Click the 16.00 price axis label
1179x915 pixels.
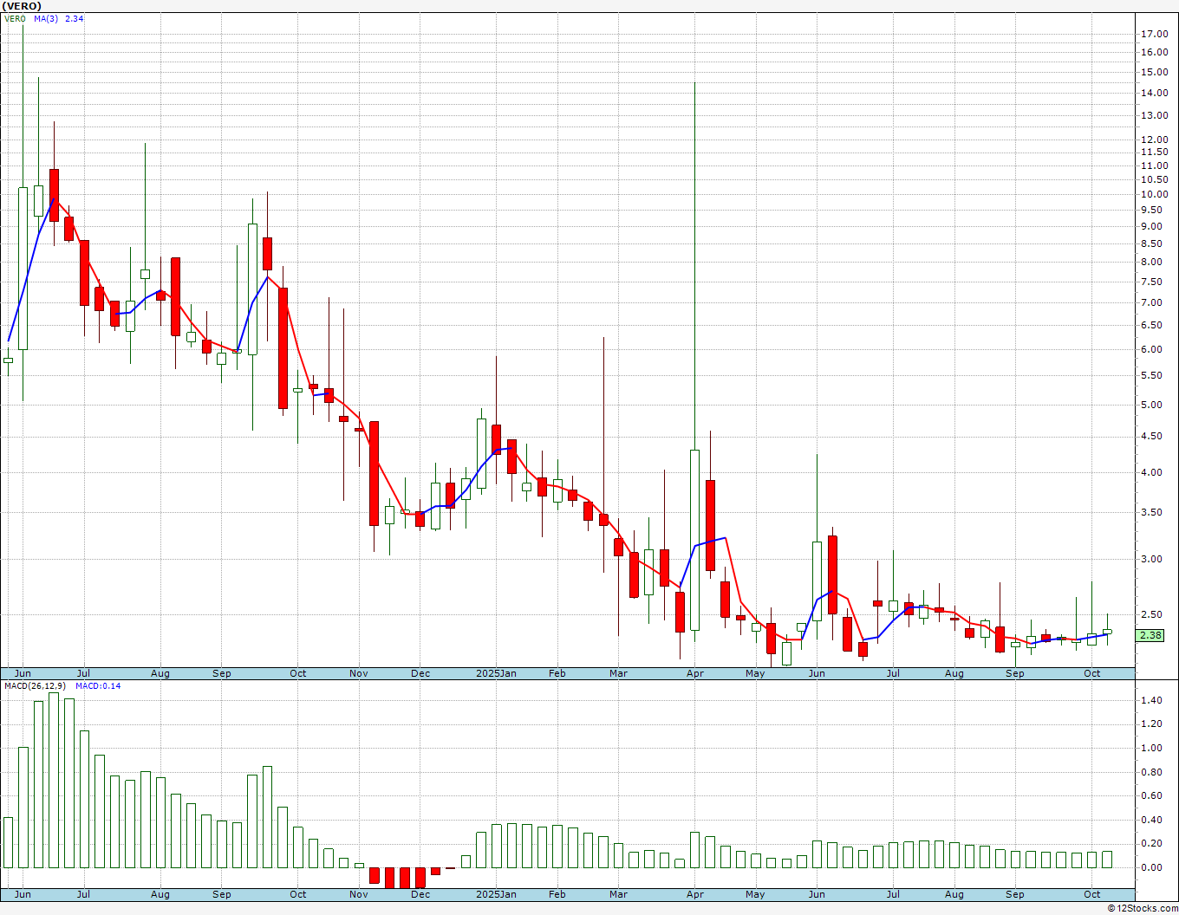[x=1155, y=52]
